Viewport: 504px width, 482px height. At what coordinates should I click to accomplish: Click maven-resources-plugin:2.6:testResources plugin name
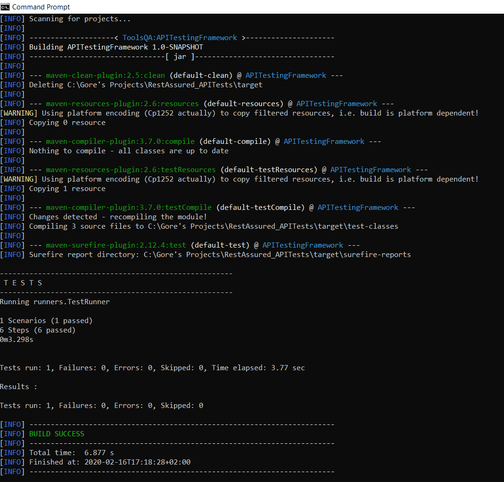tap(131, 170)
